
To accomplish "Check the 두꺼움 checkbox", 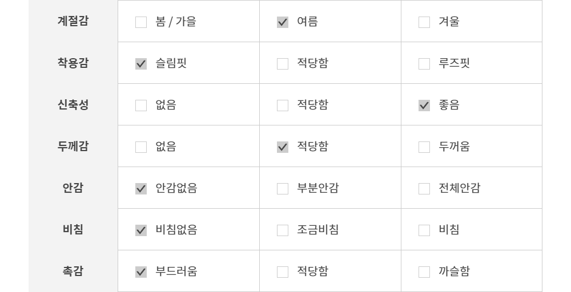I will (424, 147).
